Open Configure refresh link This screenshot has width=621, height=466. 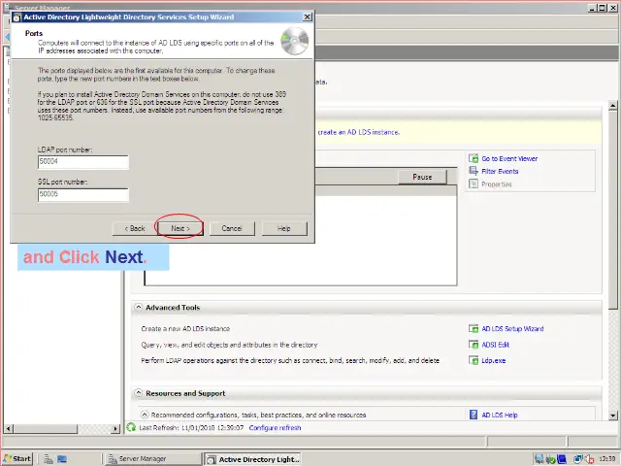(275, 428)
